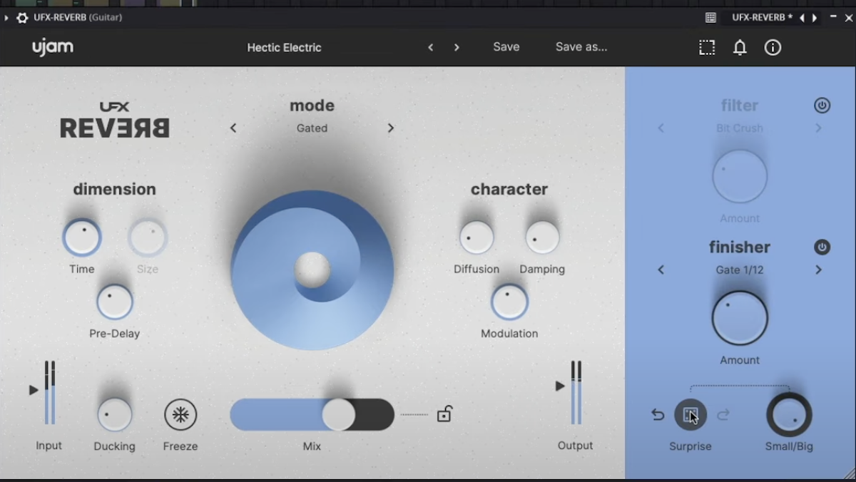Click the Hectic Electric preset name

(x=284, y=47)
